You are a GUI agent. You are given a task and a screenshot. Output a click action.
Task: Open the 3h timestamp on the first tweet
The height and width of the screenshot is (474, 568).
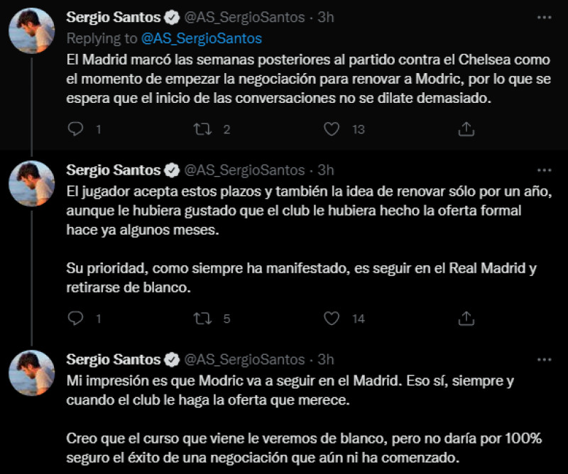point(325,17)
